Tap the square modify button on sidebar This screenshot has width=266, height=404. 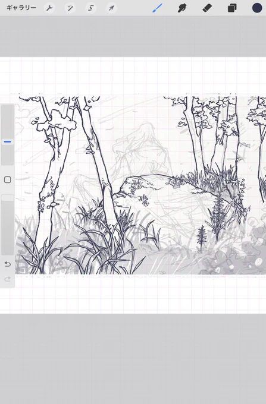[x=8, y=180]
